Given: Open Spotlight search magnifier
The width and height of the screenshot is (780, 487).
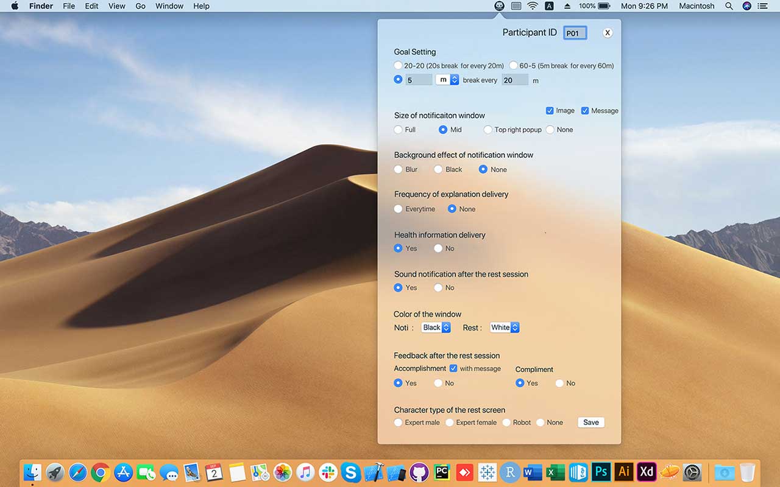Looking at the screenshot, I should click(x=729, y=6).
